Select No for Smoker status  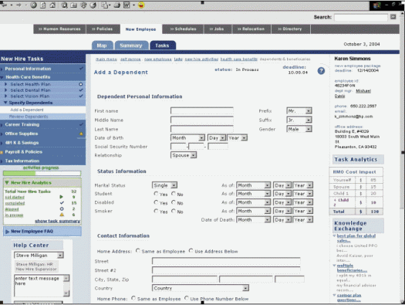[174, 211]
